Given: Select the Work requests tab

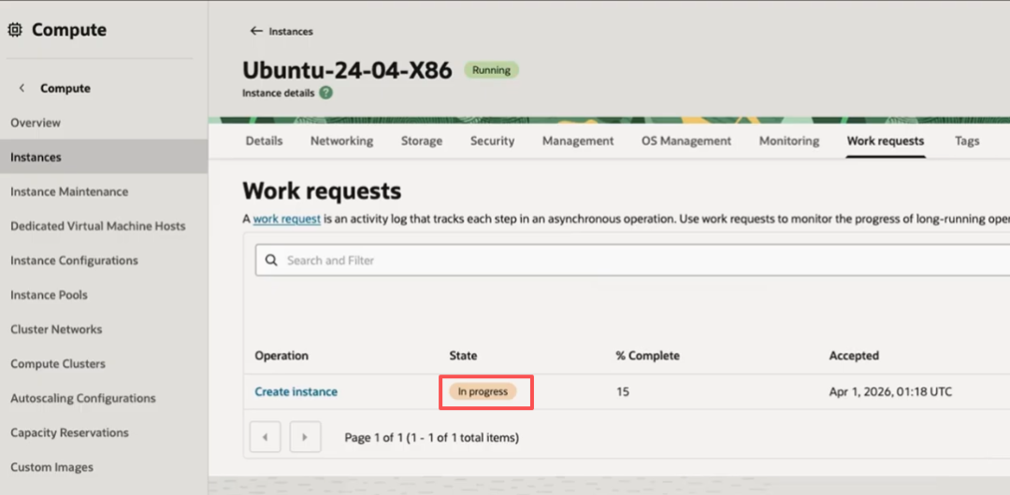Looking at the screenshot, I should click(886, 141).
